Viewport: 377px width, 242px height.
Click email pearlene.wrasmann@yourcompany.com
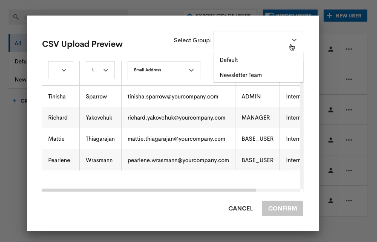[x=178, y=160]
